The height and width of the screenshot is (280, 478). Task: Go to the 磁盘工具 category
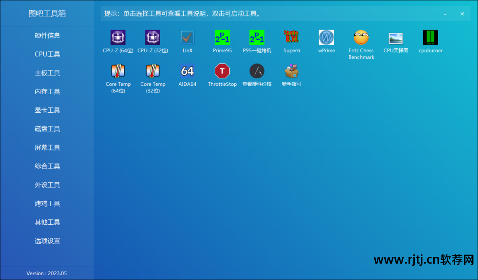coord(47,129)
